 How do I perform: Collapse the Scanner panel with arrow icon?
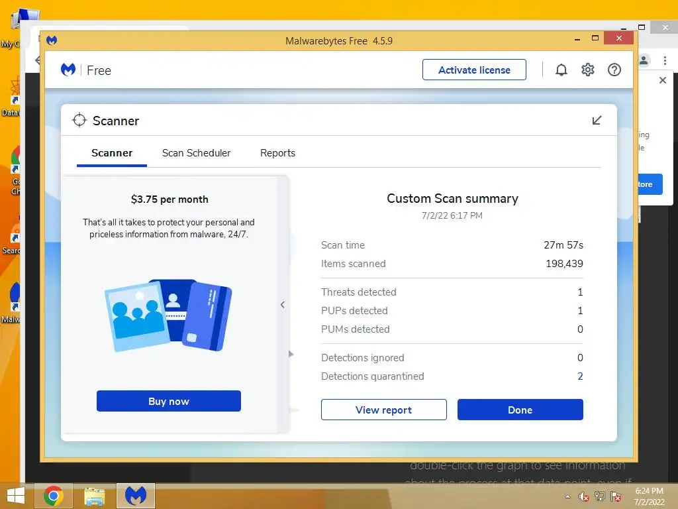tap(597, 121)
